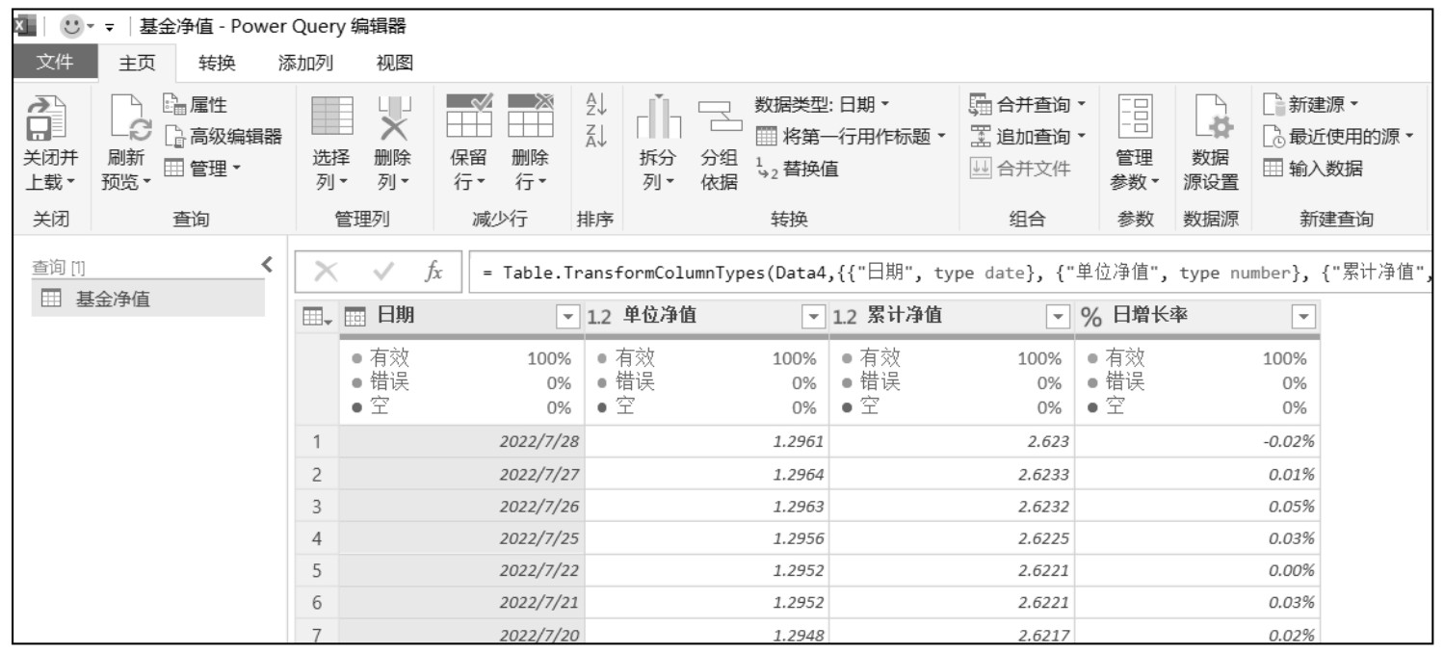Screen dimensions: 1444x653
Task: Select the 基金净值 query
Action: (147, 300)
